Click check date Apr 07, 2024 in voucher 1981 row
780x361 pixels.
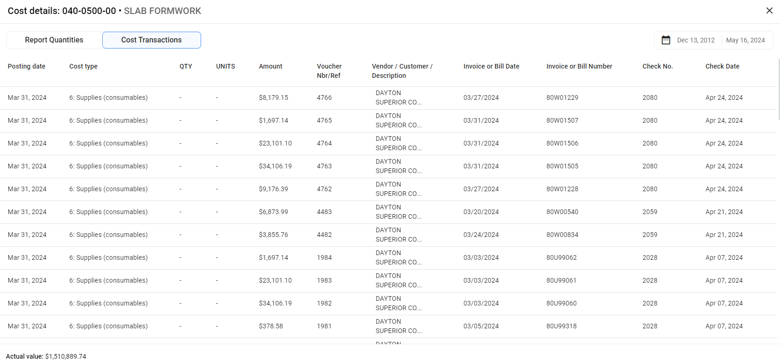pyautogui.click(x=724, y=326)
